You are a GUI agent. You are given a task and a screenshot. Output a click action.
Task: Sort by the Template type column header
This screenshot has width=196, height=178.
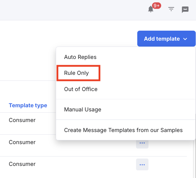coord(28,106)
